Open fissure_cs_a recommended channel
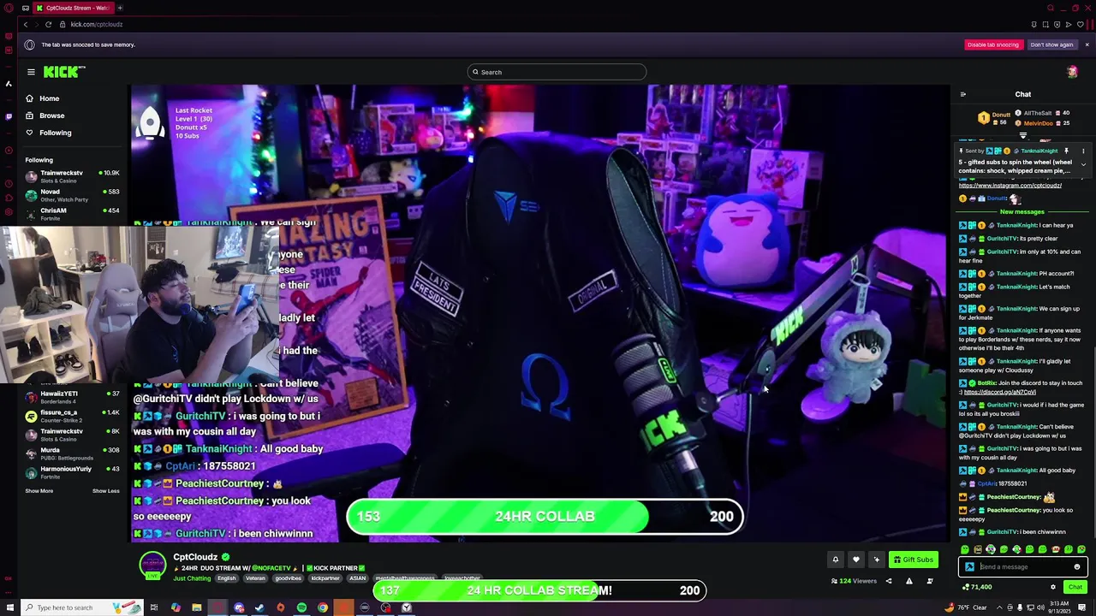Viewport: 1096px width, 616px height. pos(72,416)
